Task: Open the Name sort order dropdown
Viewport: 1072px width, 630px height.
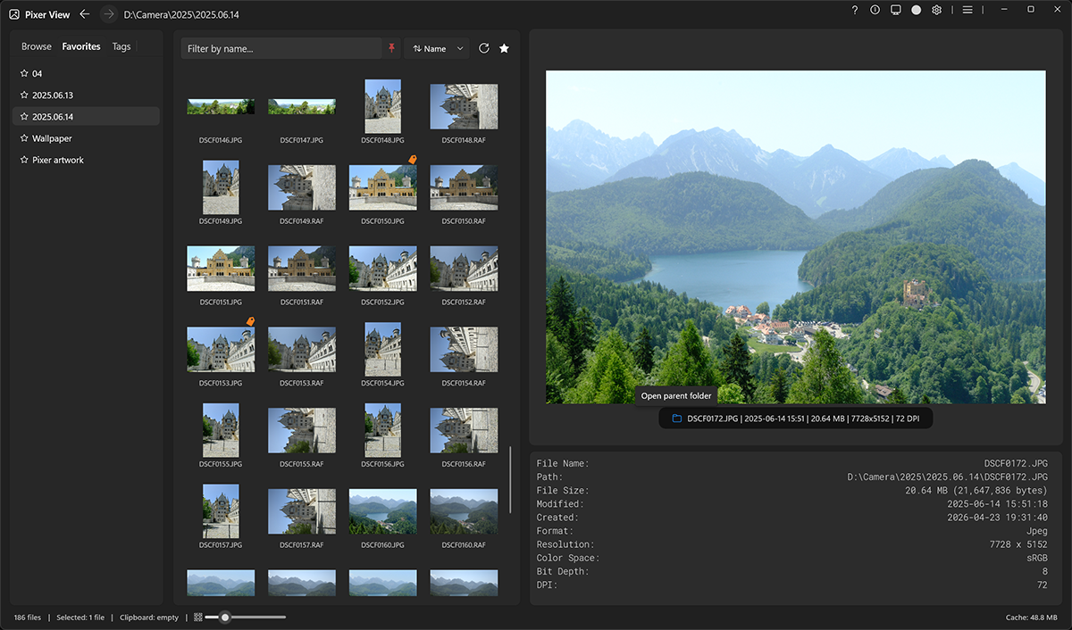Action: pos(436,48)
